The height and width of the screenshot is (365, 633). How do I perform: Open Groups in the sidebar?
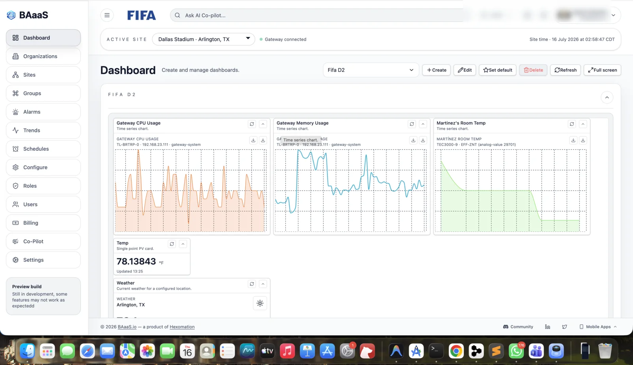coord(43,93)
